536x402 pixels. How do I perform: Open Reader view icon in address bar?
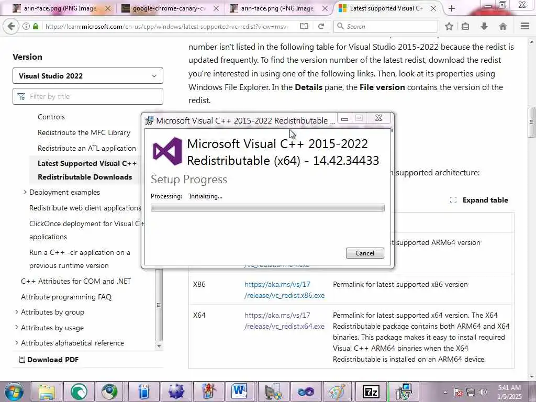coord(304,26)
